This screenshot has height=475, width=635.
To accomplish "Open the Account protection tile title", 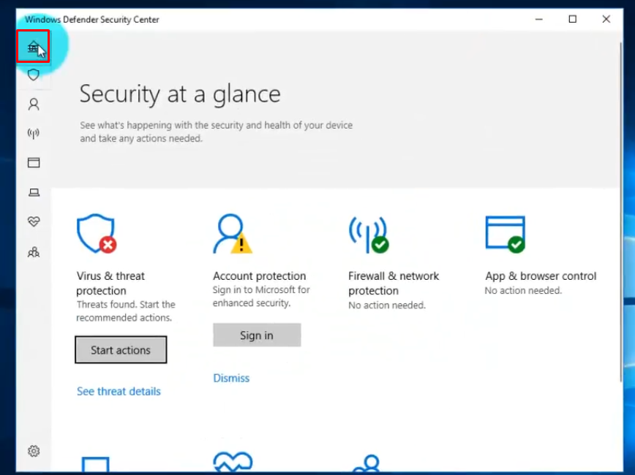I will [x=259, y=276].
